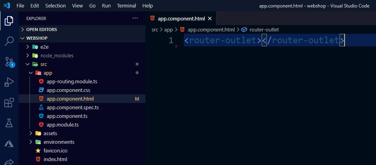Open the Run and Debug view
Viewport: 376px width, 165px height.
click(9, 82)
